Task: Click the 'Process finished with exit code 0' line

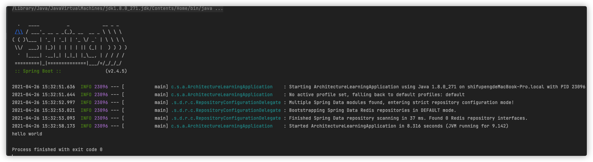Action: click(57, 150)
